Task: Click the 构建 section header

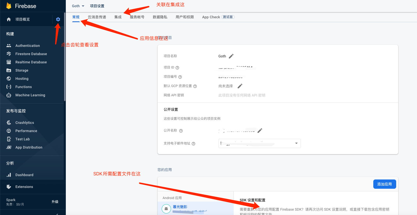Action: 10,34
